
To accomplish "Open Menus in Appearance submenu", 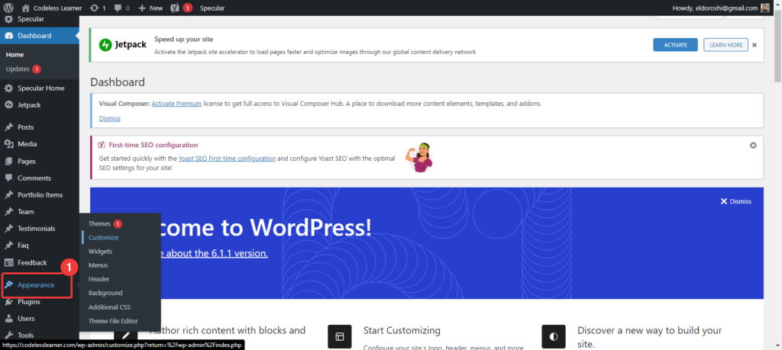I will tap(99, 265).
